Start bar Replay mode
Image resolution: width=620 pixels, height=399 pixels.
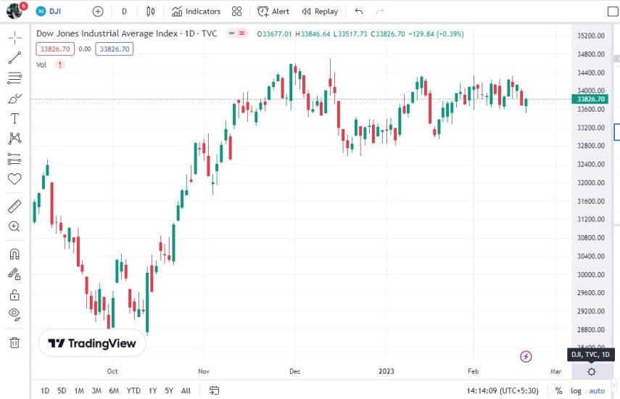pyautogui.click(x=320, y=12)
